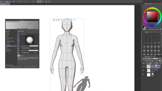This screenshot has width=162, height=91.
Task: Click the New raster layer icon
Action: (147, 63)
